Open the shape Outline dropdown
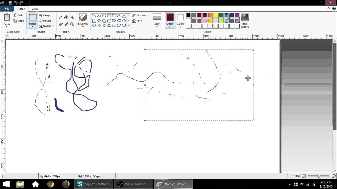 [140, 15]
